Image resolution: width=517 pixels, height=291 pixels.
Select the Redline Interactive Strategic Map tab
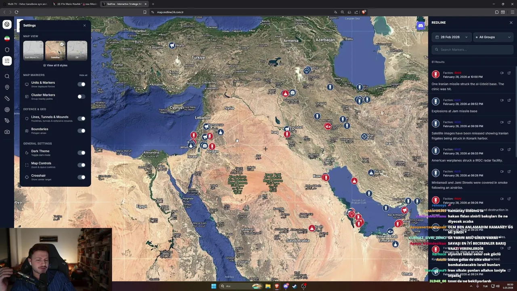tap(124, 4)
